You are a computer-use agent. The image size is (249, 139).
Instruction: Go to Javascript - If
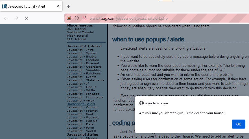tap(78, 84)
